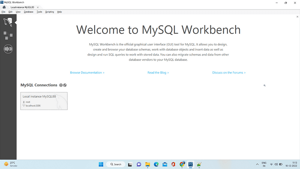The image size is (300, 169).
Task: Follow Discuss on the Forums link
Action: coord(229,72)
